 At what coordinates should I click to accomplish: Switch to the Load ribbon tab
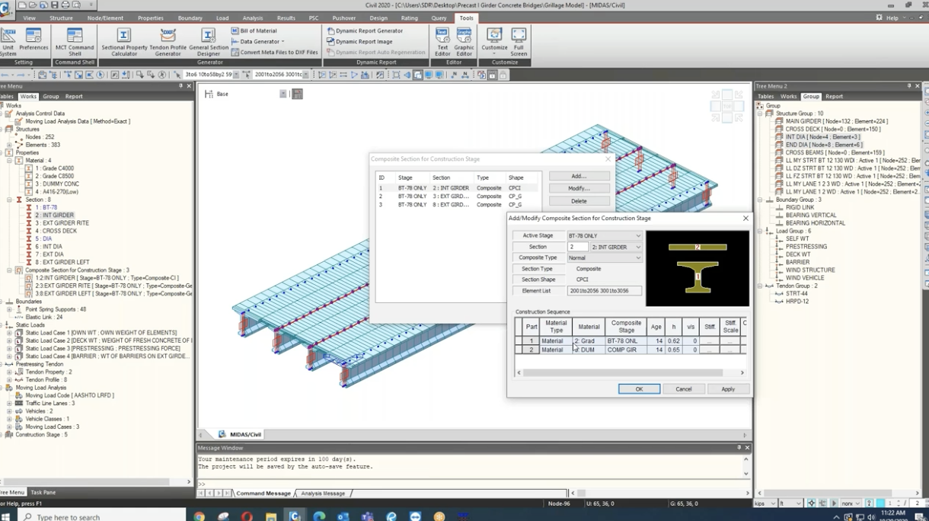click(x=222, y=18)
